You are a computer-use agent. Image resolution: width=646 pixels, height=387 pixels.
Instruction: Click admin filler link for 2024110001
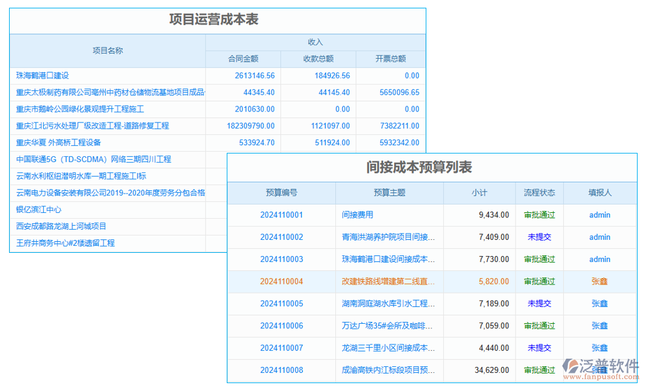pos(599,215)
